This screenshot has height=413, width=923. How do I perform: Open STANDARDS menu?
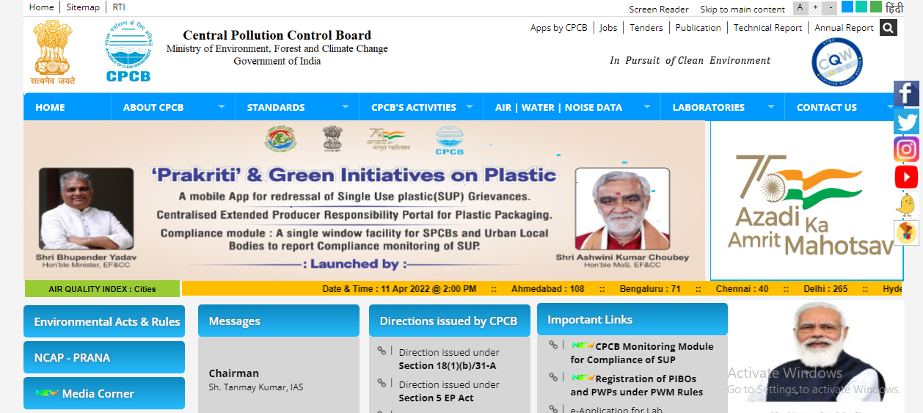tap(276, 107)
